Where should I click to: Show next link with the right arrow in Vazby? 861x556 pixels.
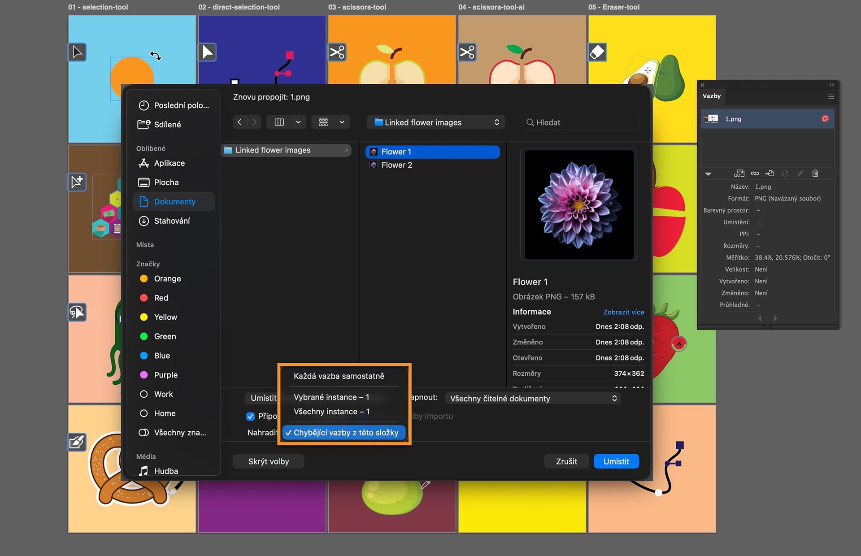click(775, 318)
